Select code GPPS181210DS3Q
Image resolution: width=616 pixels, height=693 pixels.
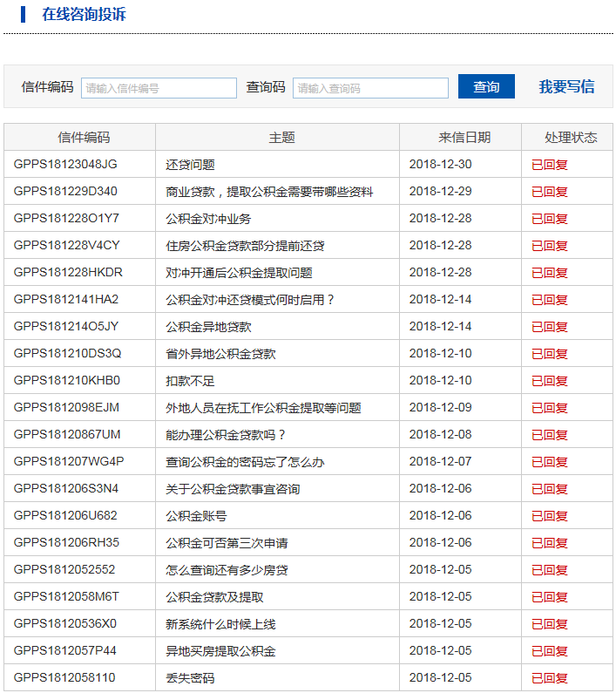pos(68,353)
